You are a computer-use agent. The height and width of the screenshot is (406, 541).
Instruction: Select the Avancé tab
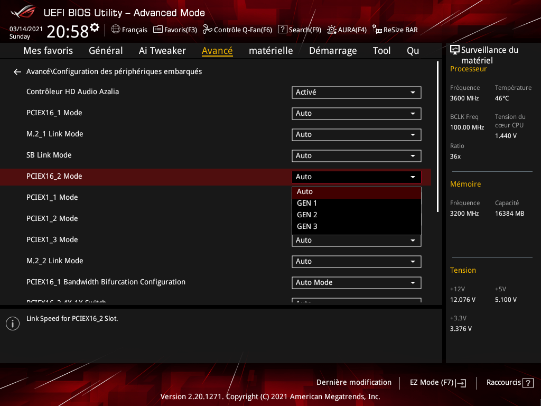coord(217,51)
